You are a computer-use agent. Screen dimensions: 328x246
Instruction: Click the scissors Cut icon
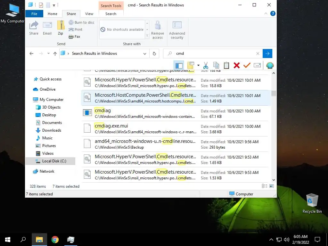click(206, 65)
